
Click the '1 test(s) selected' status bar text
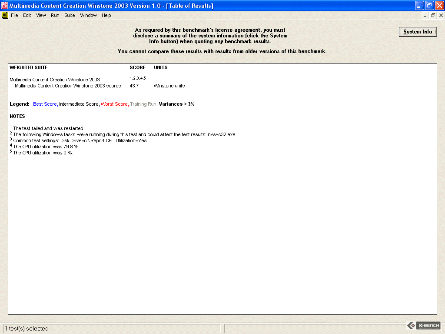pos(27,329)
